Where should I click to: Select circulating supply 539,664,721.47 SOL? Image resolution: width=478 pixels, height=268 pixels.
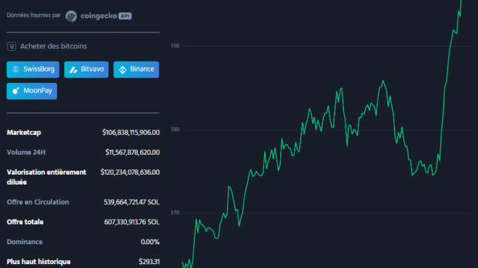pos(131,202)
